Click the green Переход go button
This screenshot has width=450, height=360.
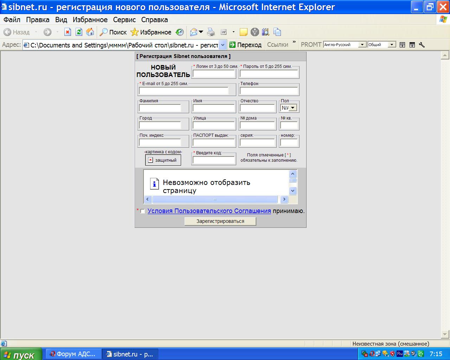245,45
